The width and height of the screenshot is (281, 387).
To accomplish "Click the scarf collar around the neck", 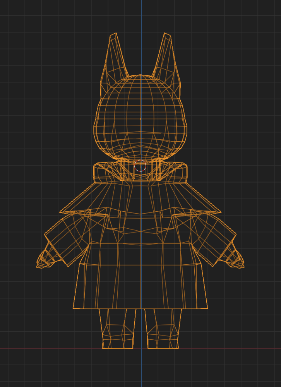I will tap(140, 173).
